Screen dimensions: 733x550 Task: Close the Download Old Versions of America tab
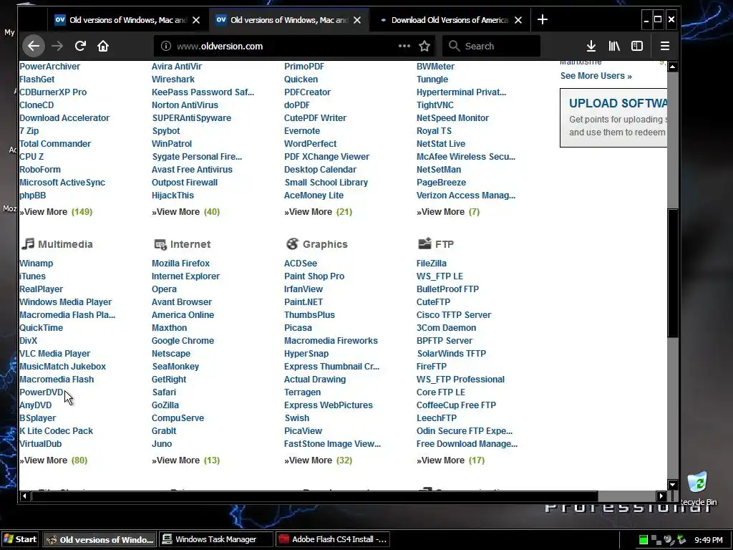[518, 20]
